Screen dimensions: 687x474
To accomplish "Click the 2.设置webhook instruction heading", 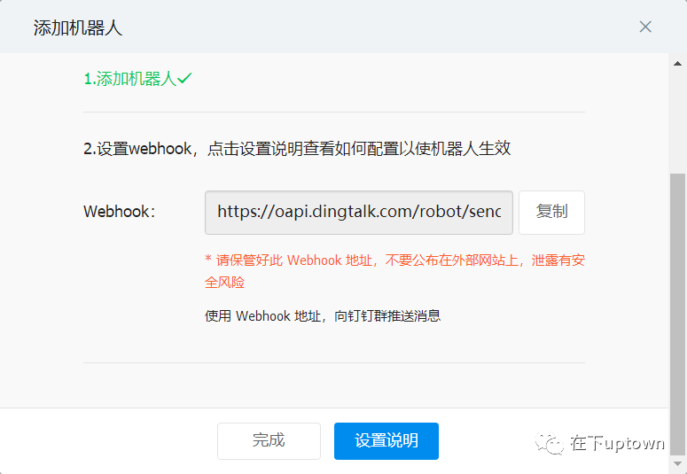I will [x=297, y=149].
